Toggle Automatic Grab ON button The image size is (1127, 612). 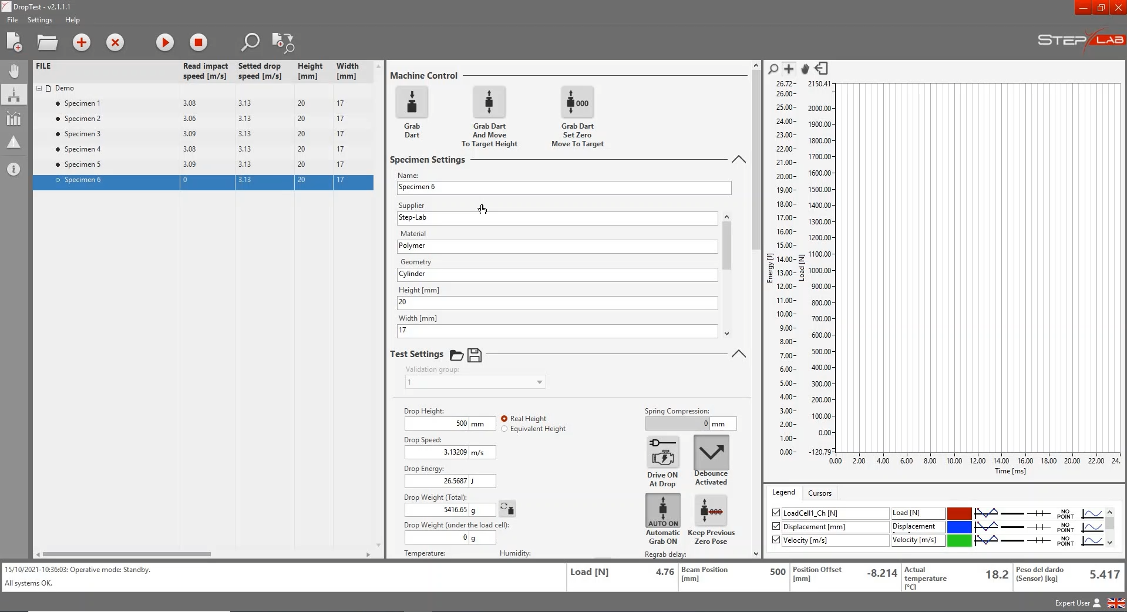click(662, 510)
